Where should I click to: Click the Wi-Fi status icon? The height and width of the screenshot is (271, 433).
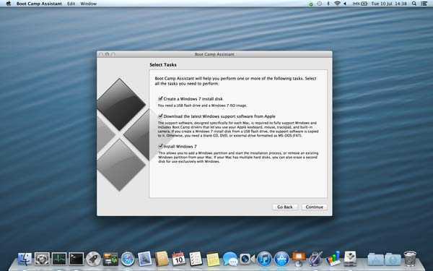click(336, 4)
